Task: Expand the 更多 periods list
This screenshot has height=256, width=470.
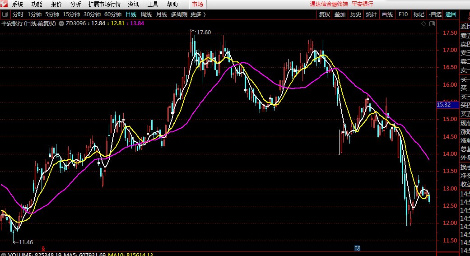Action: point(198,14)
